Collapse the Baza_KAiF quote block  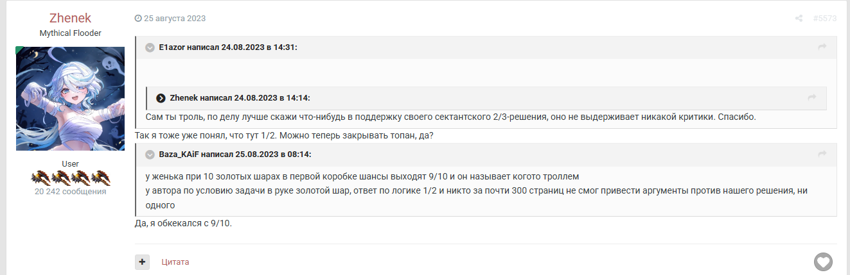(x=150, y=154)
